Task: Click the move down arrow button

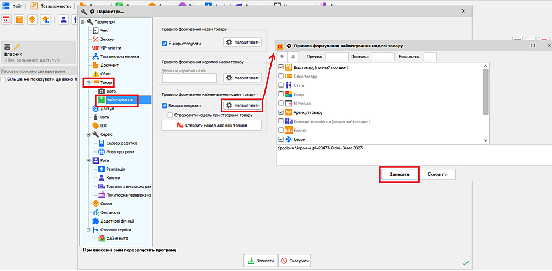Action: [x=293, y=57]
